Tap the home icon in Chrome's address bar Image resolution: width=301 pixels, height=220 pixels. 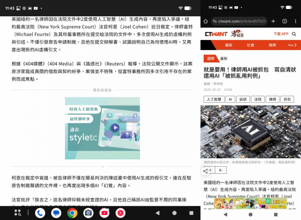(x=207, y=21)
